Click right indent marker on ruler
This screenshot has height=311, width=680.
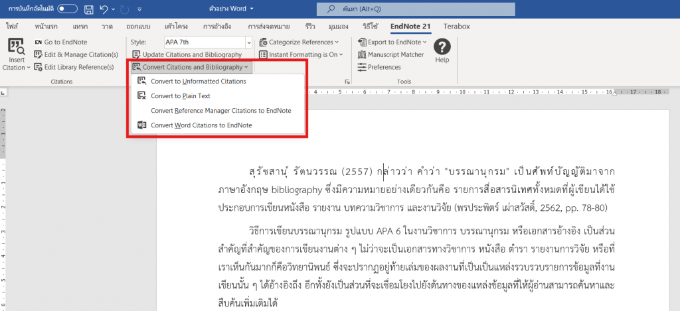pos(615,94)
